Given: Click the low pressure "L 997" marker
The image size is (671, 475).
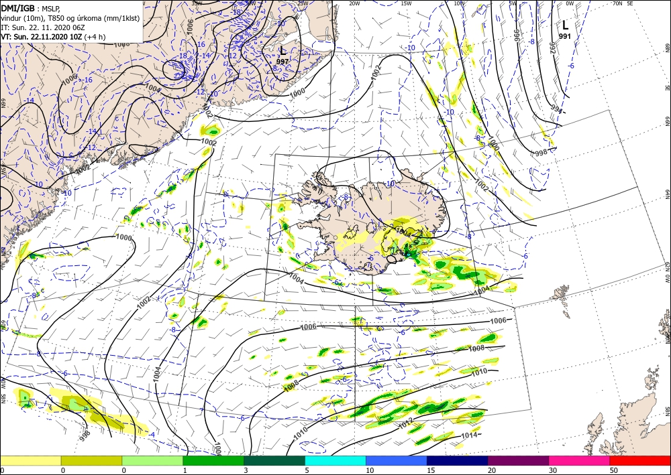Looking at the screenshot, I should pyautogui.click(x=282, y=56).
